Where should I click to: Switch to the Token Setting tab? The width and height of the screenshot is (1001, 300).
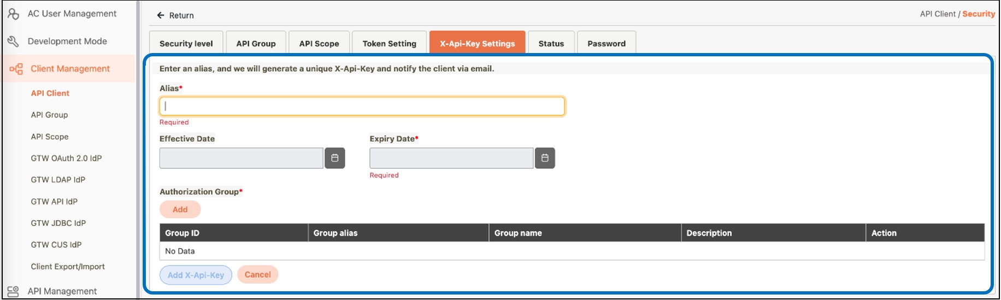(x=389, y=43)
